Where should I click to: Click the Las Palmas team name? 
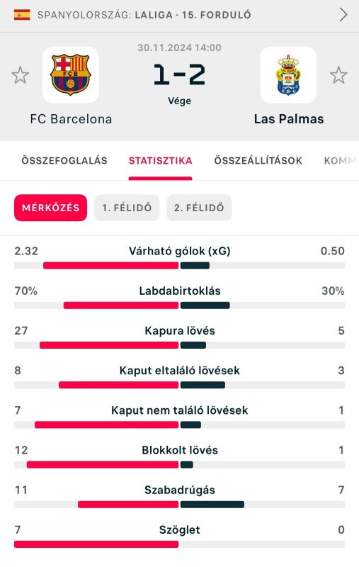coord(289,119)
